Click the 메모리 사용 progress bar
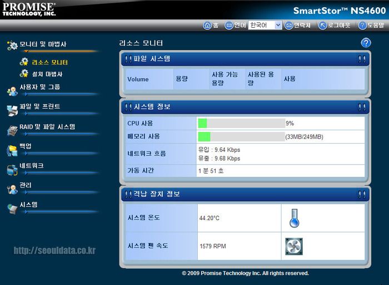389x285 pixels. click(x=241, y=136)
